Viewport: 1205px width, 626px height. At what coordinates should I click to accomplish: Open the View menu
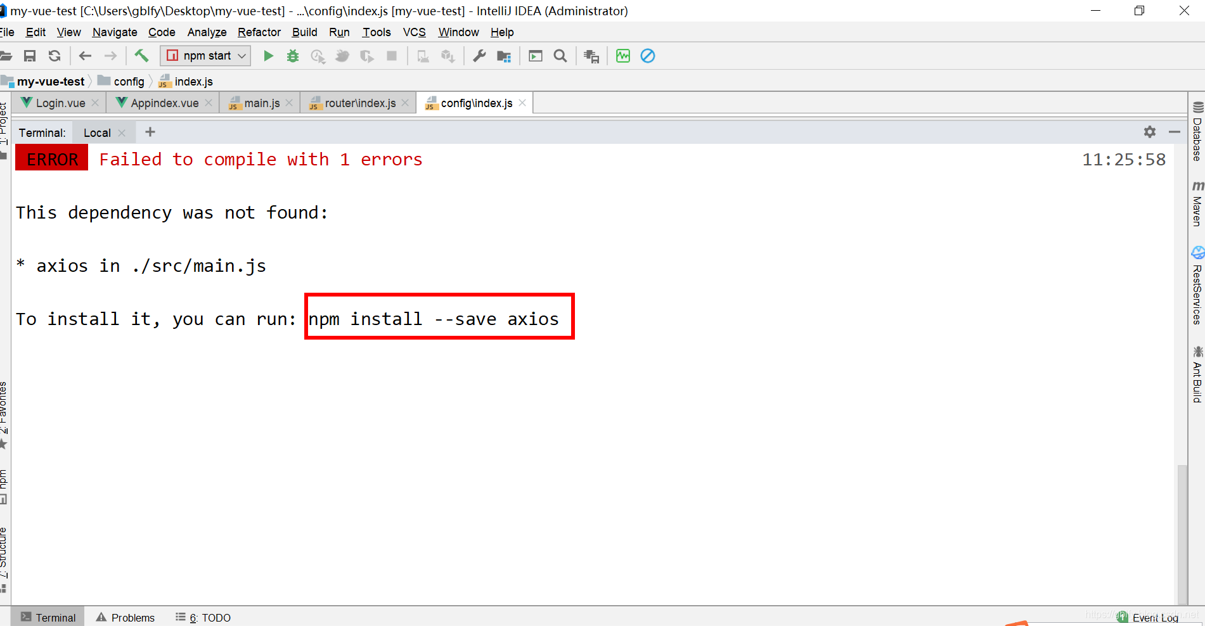(68, 32)
